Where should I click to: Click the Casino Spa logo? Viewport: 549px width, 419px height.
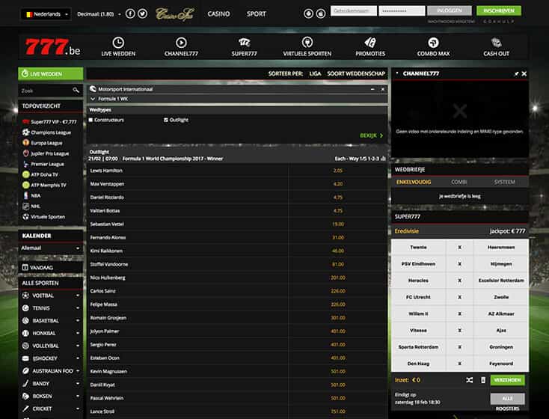click(174, 14)
